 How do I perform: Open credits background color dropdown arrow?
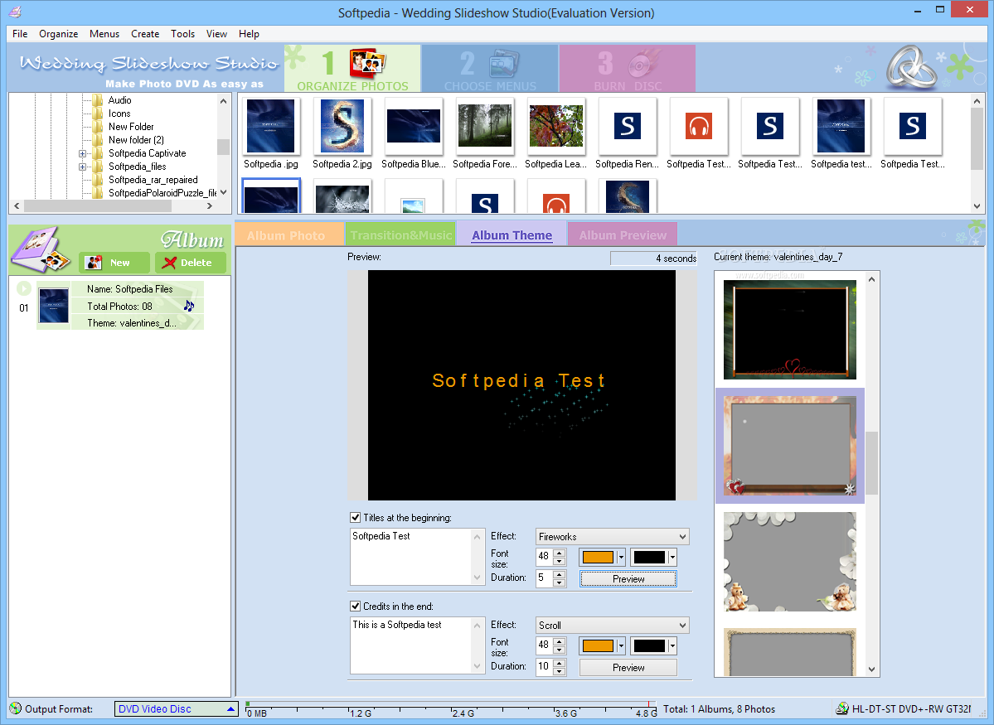click(x=672, y=645)
